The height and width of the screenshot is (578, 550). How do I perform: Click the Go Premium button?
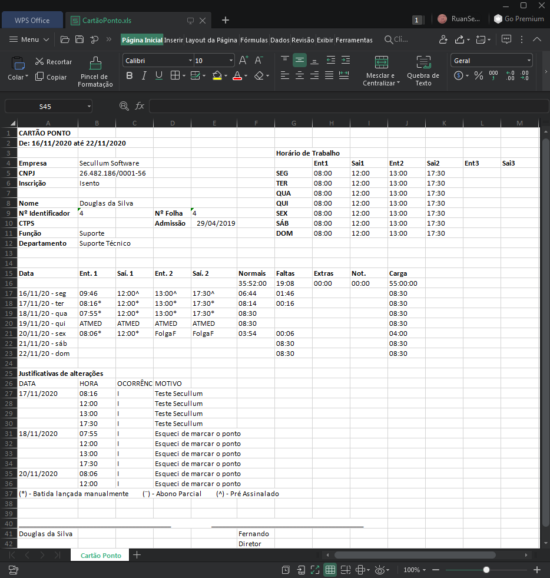pyautogui.click(x=519, y=19)
